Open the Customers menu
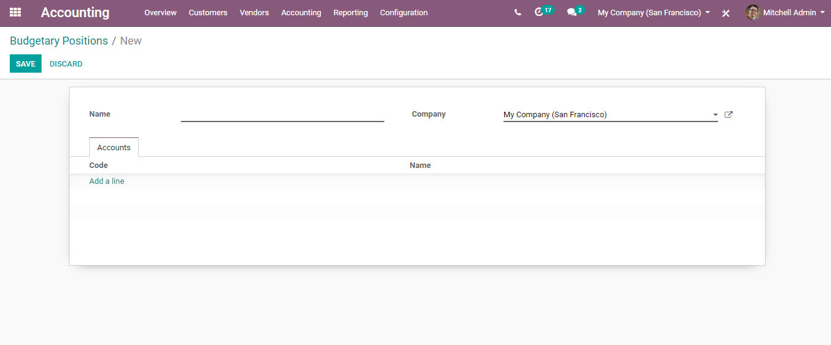The height and width of the screenshot is (345, 831). coord(208,12)
